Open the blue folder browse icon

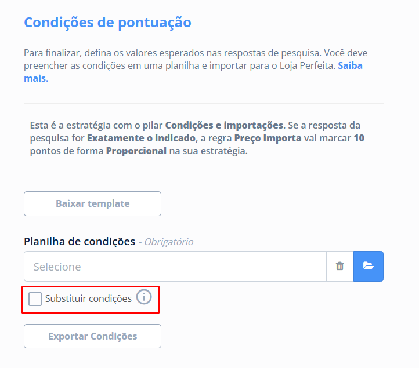(368, 267)
